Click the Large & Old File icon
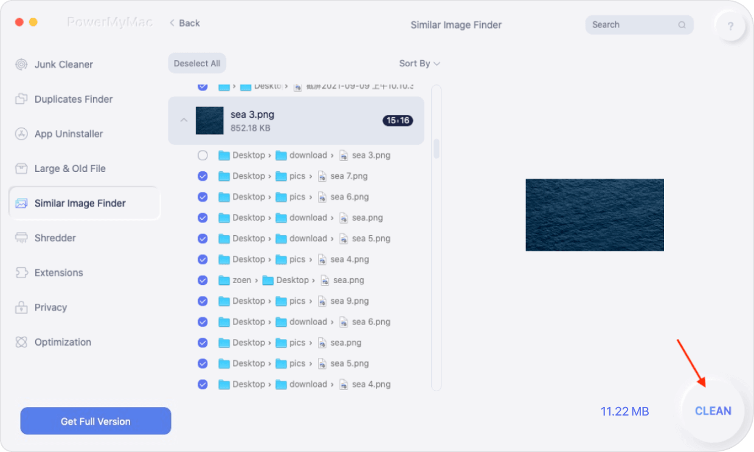The height and width of the screenshot is (452, 754). point(22,169)
